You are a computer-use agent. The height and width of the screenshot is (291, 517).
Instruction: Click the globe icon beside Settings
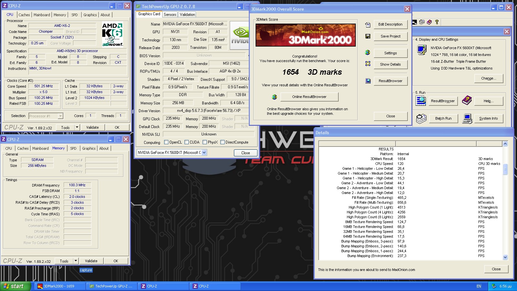(x=368, y=52)
